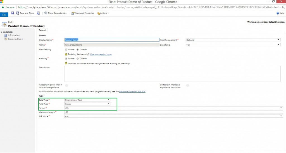Image resolution: width=286 pixels, height=153 pixels.
Task: Toggle Appears in global filter checkbox
Action: tap(66, 85)
